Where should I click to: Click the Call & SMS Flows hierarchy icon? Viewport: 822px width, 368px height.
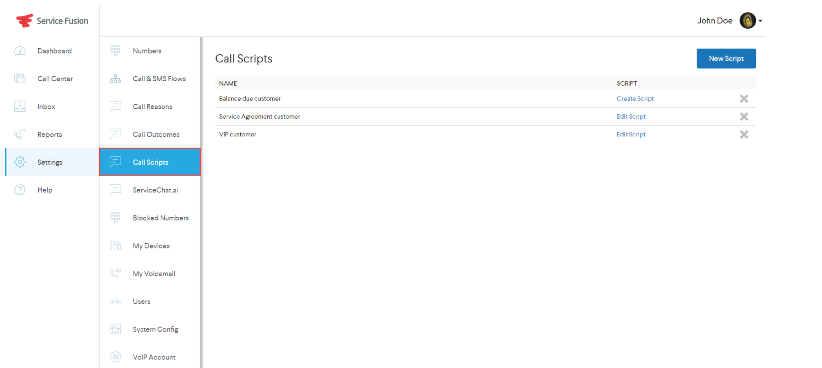[115, 79]
